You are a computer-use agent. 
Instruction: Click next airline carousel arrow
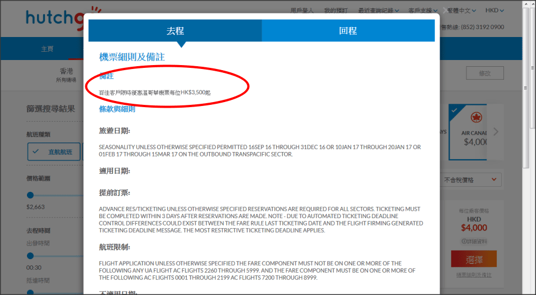[x=495, y=132]
